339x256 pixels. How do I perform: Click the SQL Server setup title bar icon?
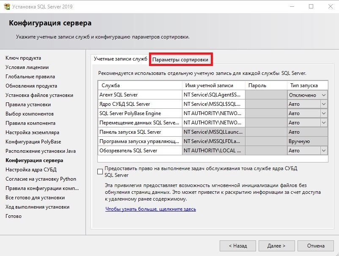click(7, 6)
